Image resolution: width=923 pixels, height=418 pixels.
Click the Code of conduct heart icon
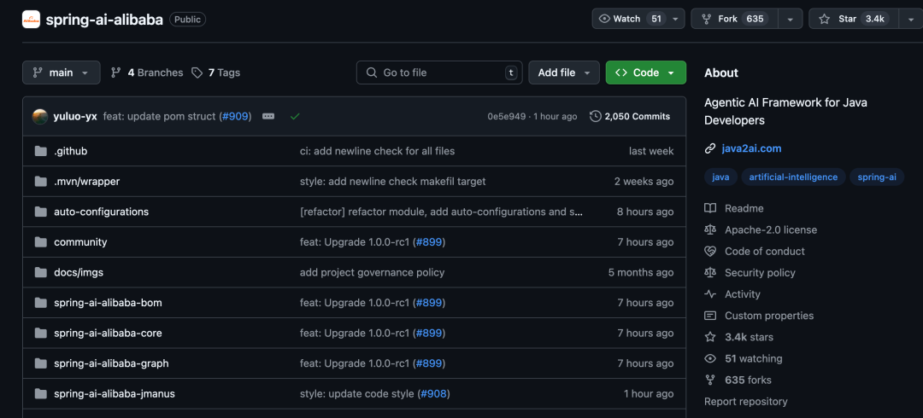[x=710, y=251]
